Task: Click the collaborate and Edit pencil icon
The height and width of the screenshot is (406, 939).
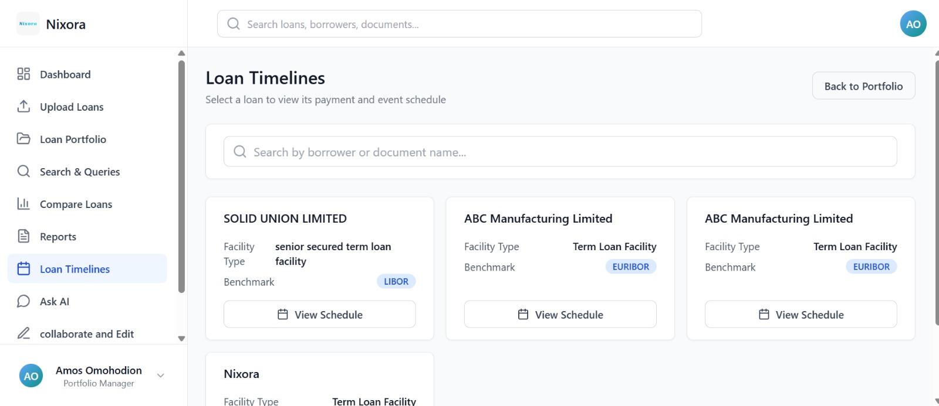Action: point(23,333)
